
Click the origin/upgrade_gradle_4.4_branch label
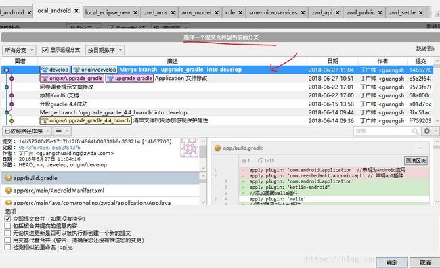(86, 120)
